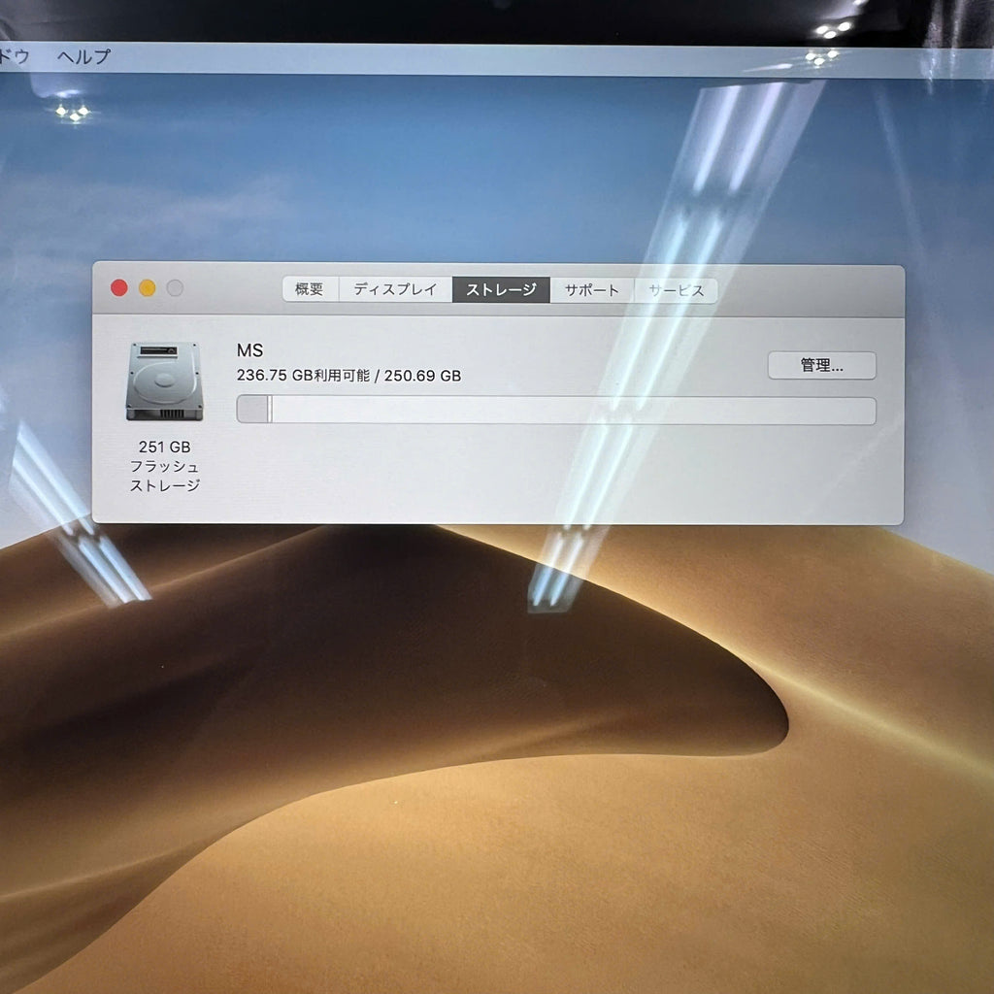Click the 251 GB capacity label

165,447
